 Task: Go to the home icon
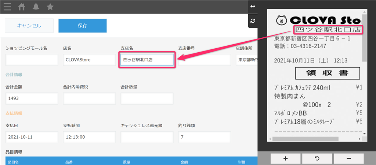pyautogui.click(x=22, y=7)
